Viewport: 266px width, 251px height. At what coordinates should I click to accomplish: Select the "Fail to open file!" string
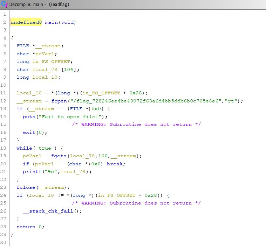click(x=71, y=117)
